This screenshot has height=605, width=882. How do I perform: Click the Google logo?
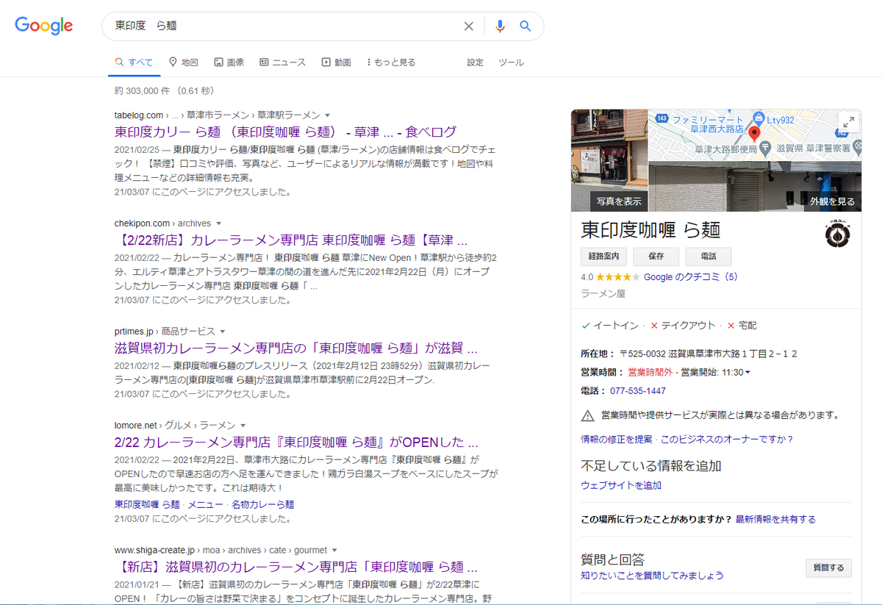44,26
